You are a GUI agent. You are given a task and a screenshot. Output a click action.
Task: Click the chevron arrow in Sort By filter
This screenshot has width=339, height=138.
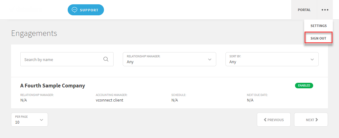point(312,59)
